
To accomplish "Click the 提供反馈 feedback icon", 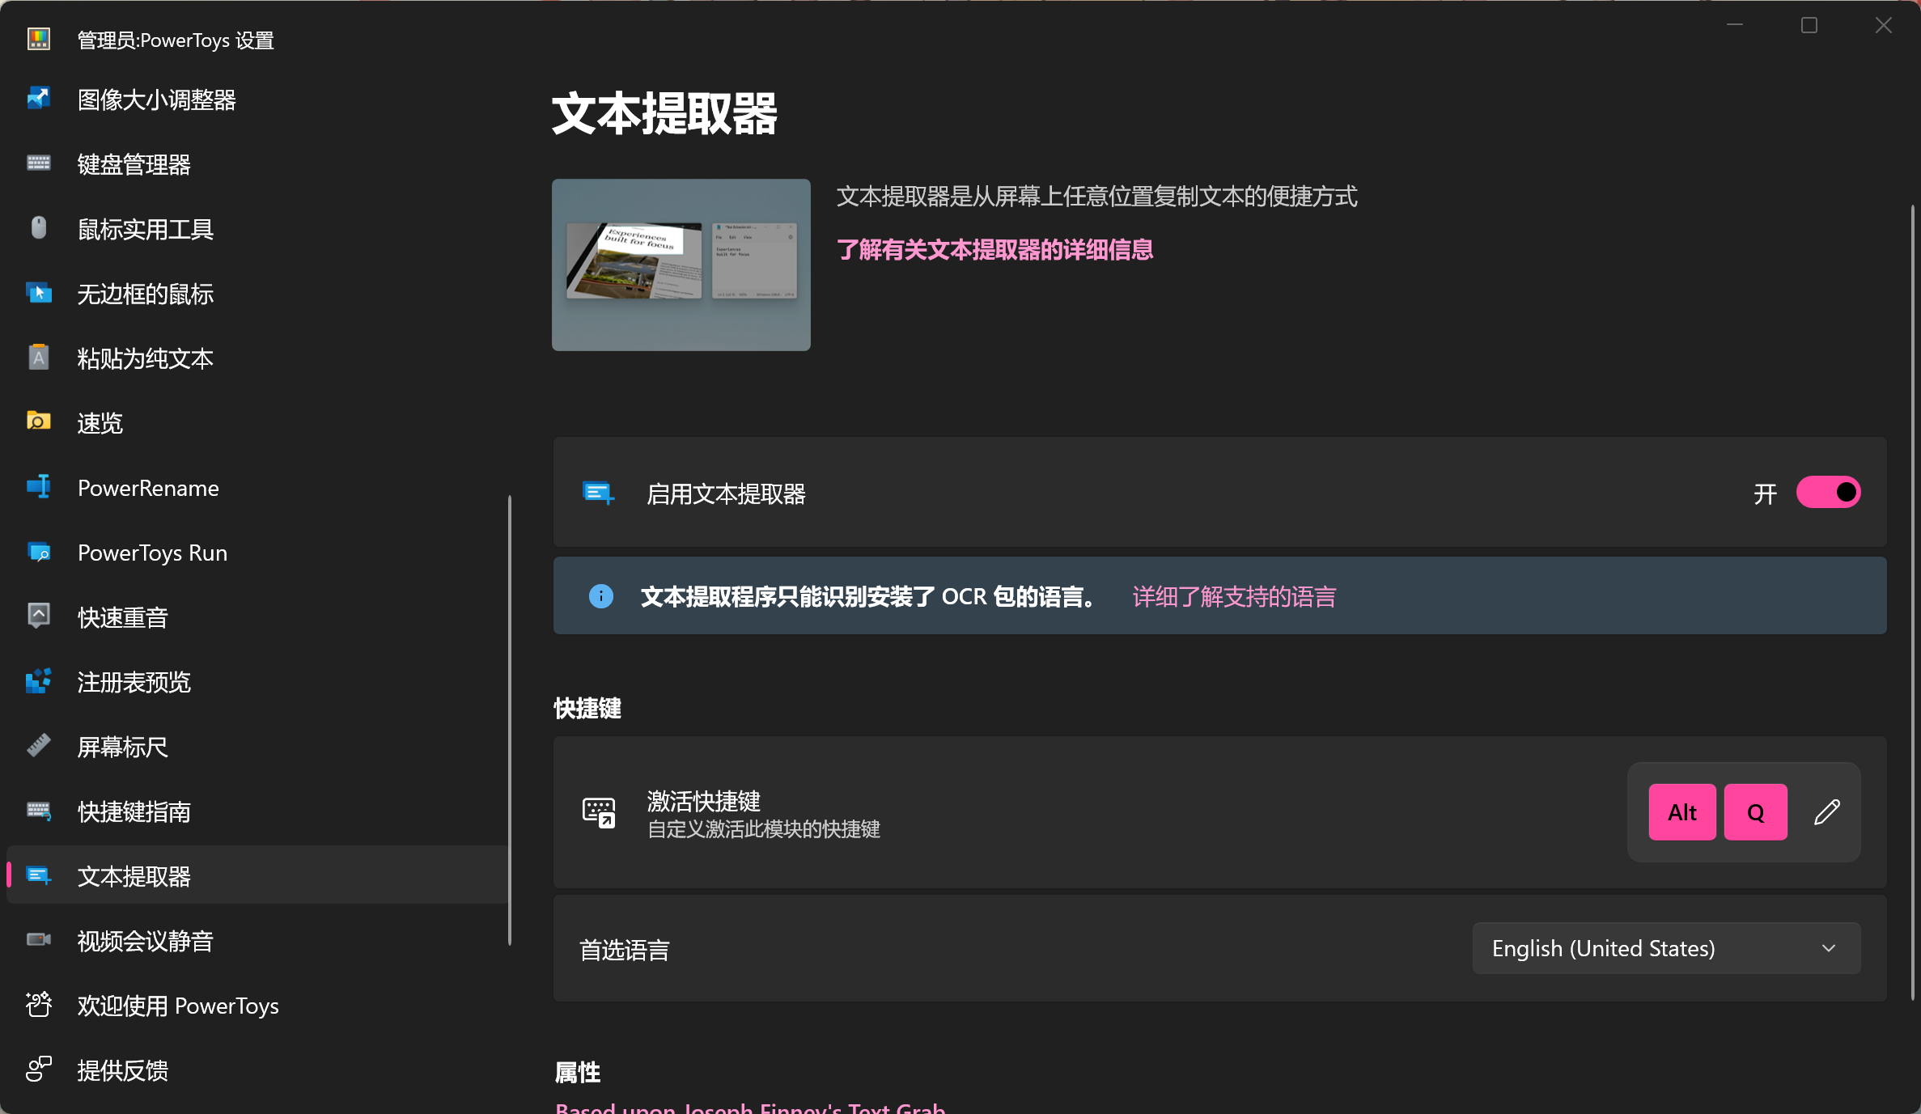I will pos(39,1070).
